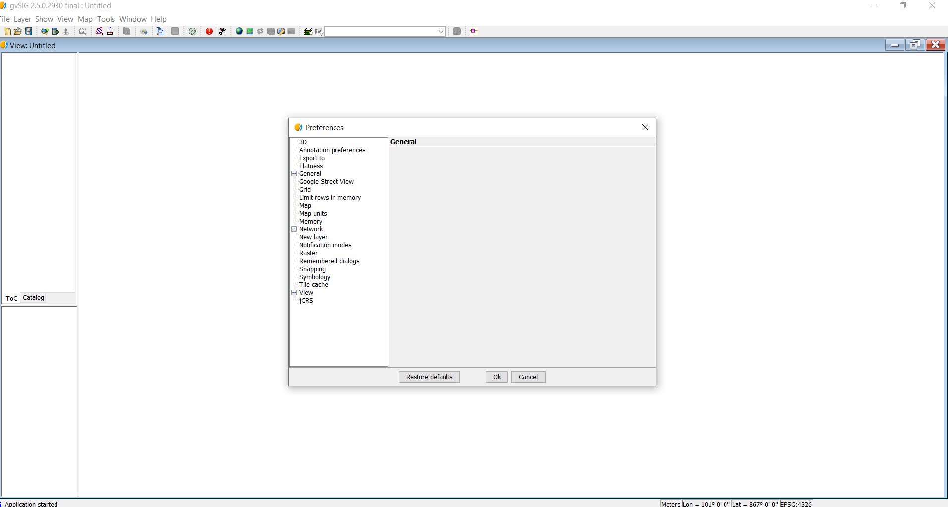
Task: Select New layer preferences item
Action: tap(313, 237)
